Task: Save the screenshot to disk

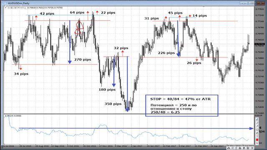Action: pos(248,148)
